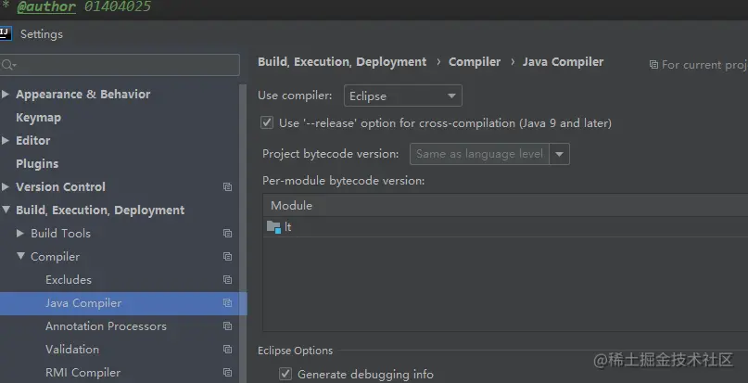Click project-level icon beside Build Tools
Viewport: 748px width, 383px height.
click(x=227, y=234)
